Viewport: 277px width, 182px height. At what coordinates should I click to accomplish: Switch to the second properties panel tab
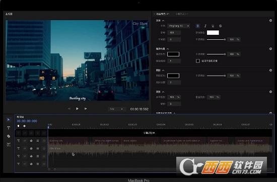coord(182,14)
